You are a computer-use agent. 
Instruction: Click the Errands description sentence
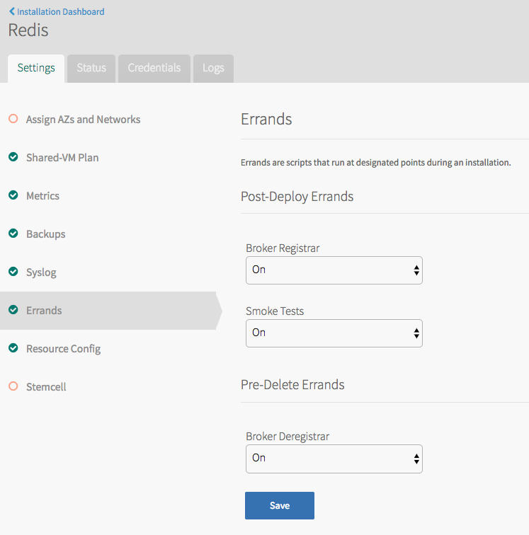(x=375, y=163)
